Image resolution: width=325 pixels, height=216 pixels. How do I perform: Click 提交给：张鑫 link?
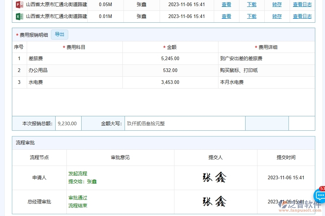tap(82, 181)
